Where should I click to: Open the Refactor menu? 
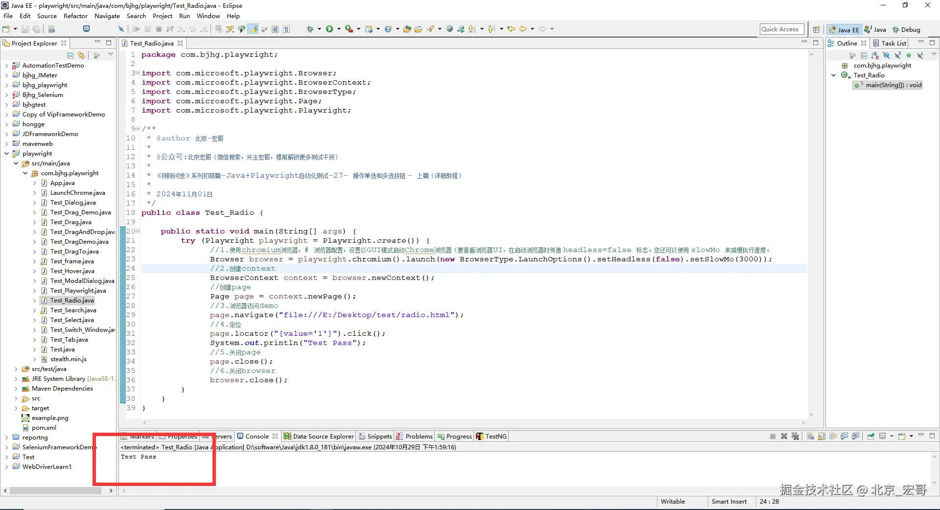pyautogui.click(x=75, y=16)
